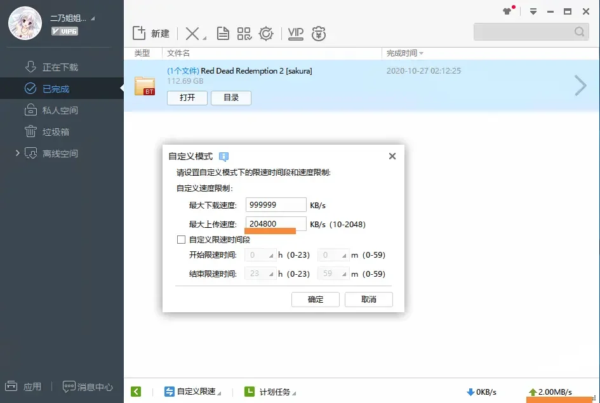Screen dimensions: 600x403
Task: Click the user avatar picture
Action: (25, 23)
